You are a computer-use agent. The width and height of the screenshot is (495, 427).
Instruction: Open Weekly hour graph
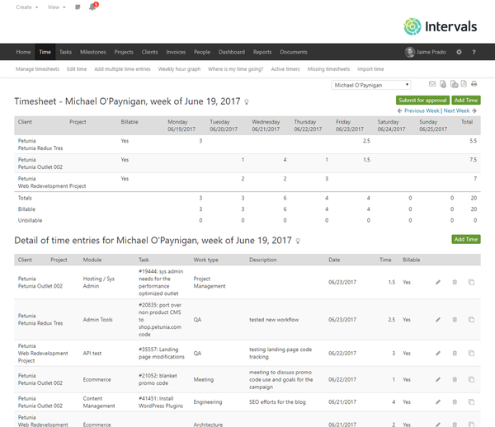click(179, 69)
